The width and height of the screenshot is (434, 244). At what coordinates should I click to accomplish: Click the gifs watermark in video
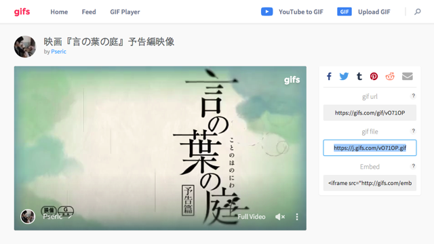point(292,80)
